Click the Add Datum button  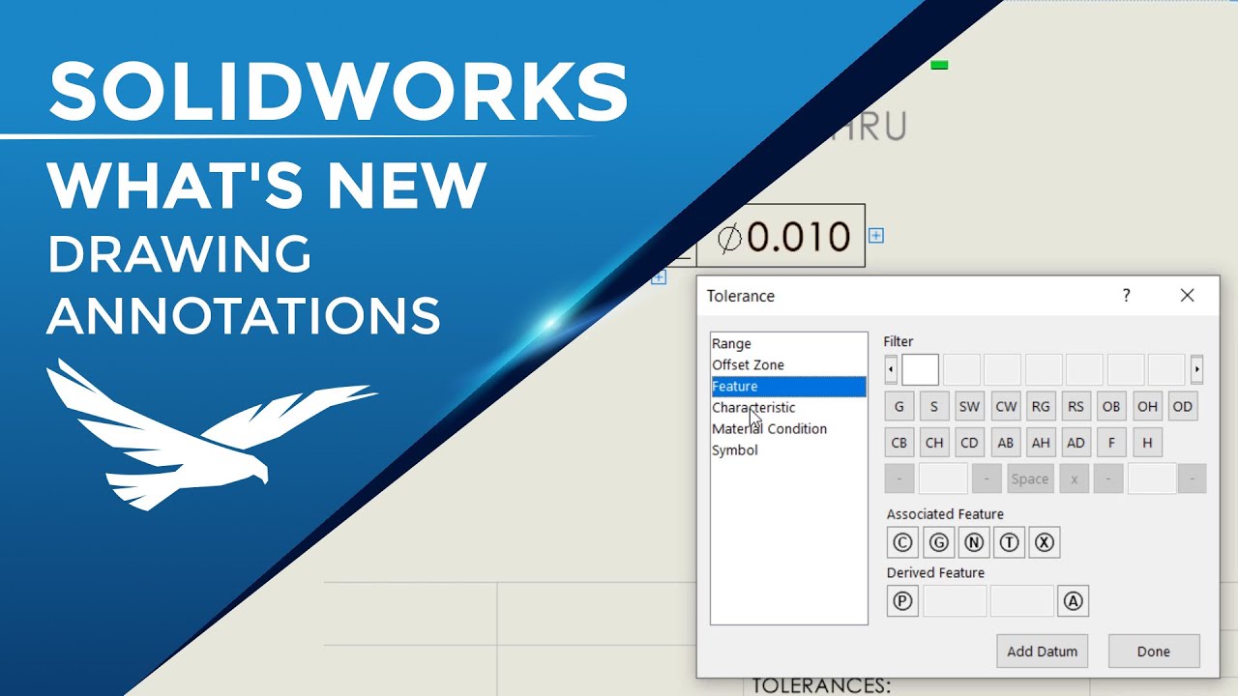click(1042, 652)
